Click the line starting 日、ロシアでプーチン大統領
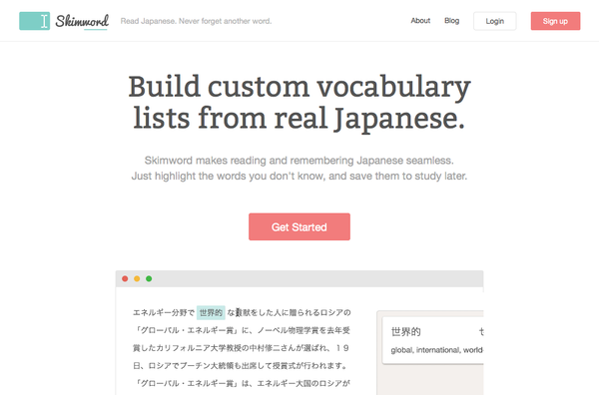The width and height of the screenshot is (599, 395). tap(240, 366)
